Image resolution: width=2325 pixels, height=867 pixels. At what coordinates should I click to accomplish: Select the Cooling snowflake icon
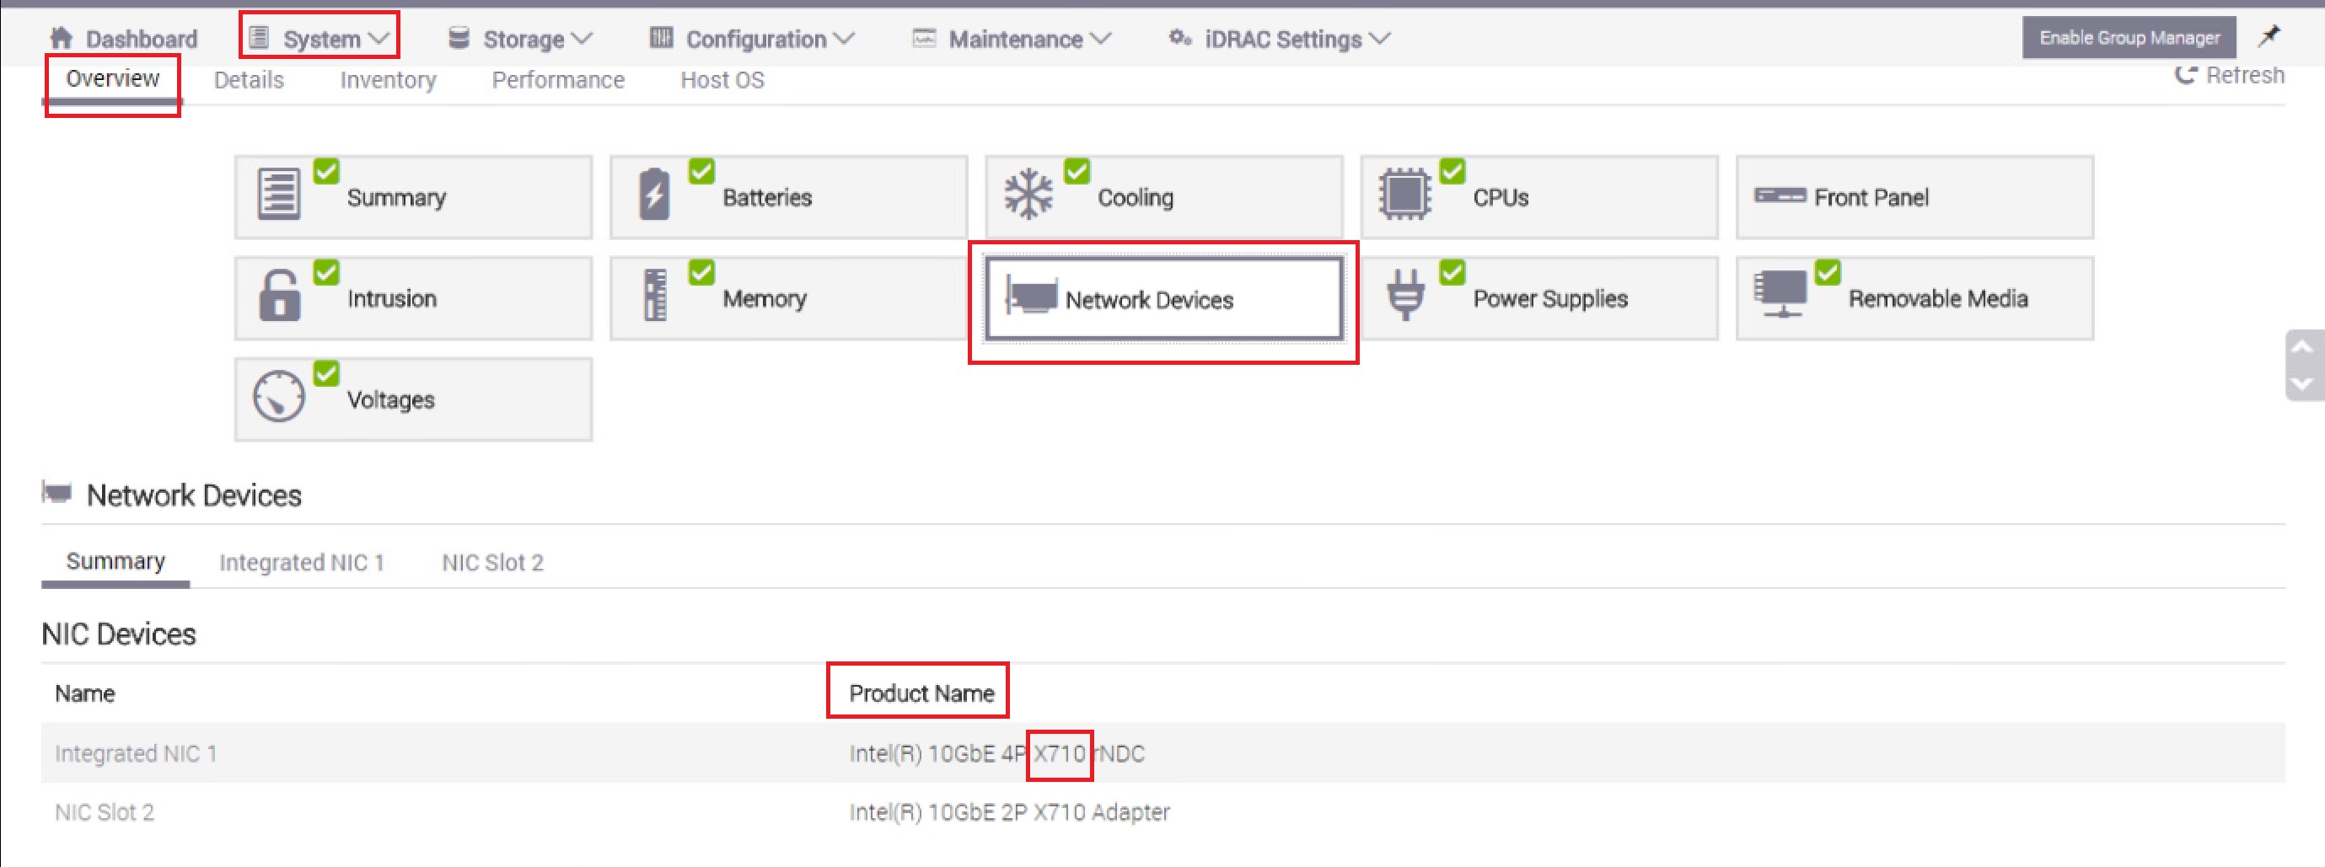[x=1029, y=194]
